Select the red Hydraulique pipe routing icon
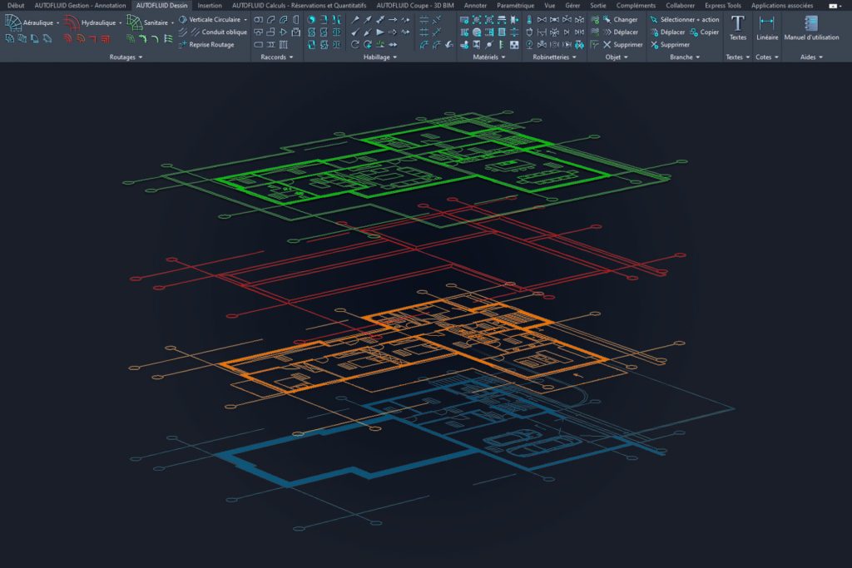The height and width of the screenshot is (568, 852). (72, 22)
